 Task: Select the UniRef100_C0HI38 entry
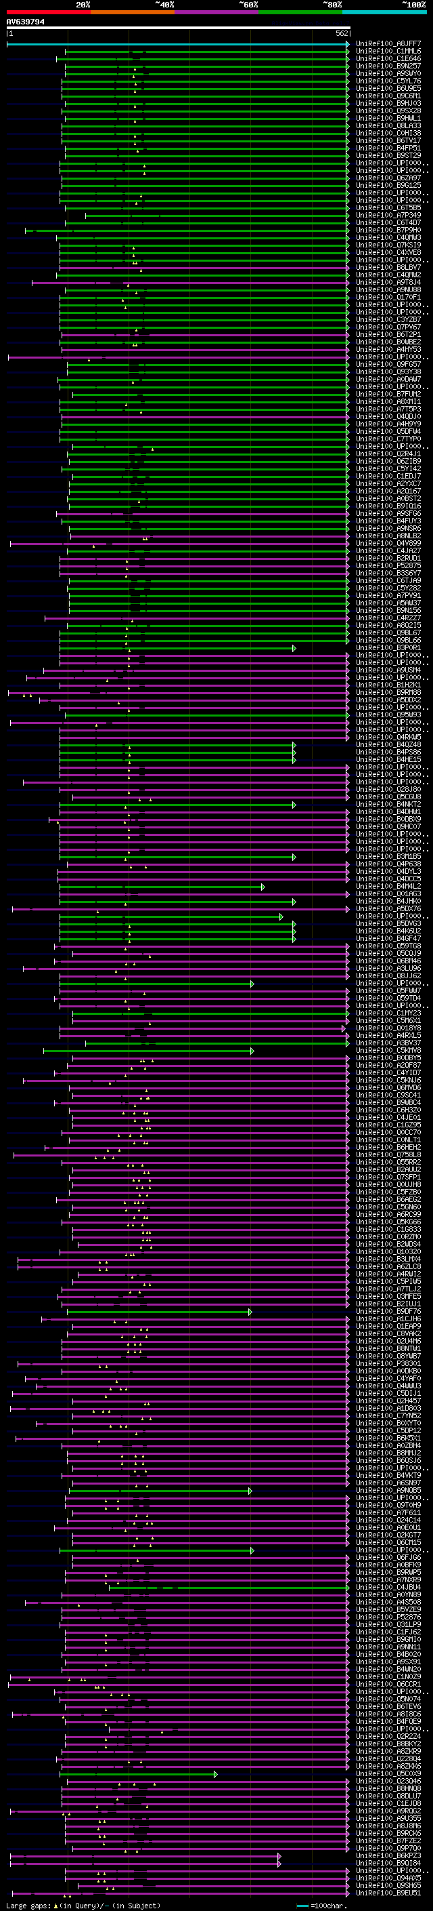pyautogui.click(x=388, y=134)
